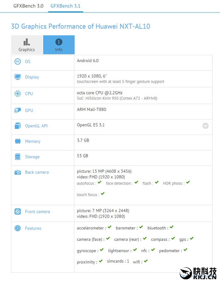This screenshot has width=220, height=283.
Task: Click the octa core CPU @2.2GHz text
Action: pyautogui.click(x=100, y=93)
